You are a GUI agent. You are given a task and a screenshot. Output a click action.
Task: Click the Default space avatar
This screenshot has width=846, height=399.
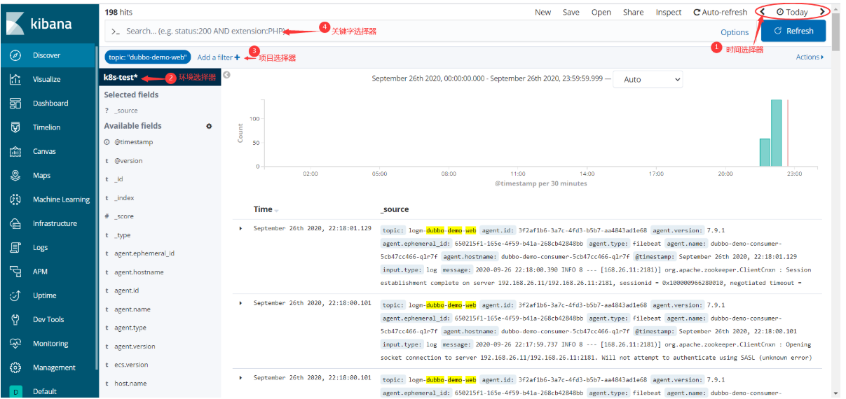click(x=15, y=391)
